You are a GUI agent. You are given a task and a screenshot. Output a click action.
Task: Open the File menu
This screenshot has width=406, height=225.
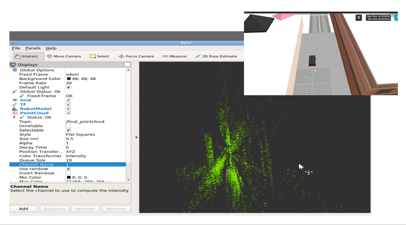point(16,48)
